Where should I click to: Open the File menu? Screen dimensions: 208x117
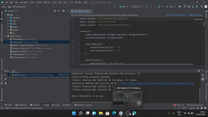pos(6,2)
